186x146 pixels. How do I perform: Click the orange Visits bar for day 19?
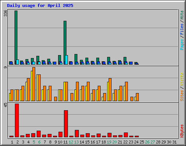110,89
